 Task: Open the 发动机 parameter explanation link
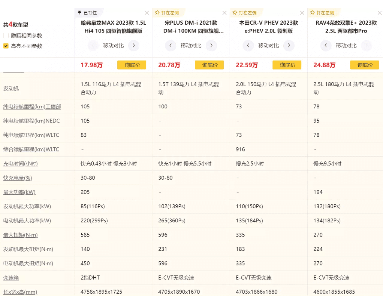(x=11, y=89)
